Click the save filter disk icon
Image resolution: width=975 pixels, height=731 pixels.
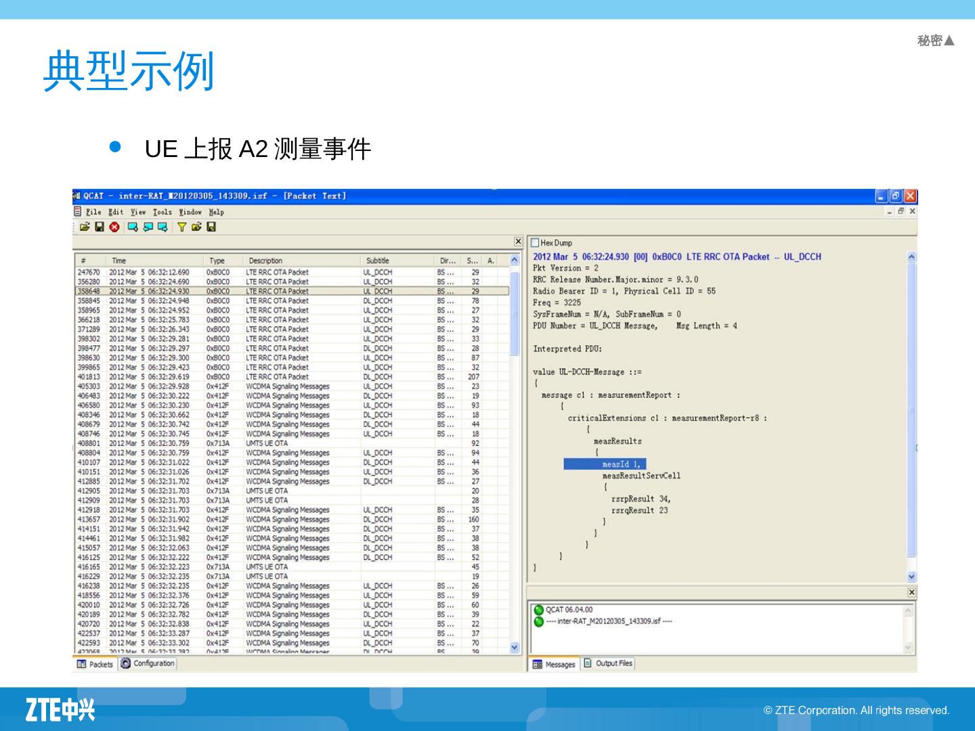211,227
